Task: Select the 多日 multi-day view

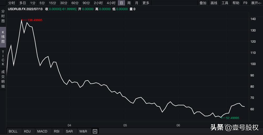Action: coord(23,3)
